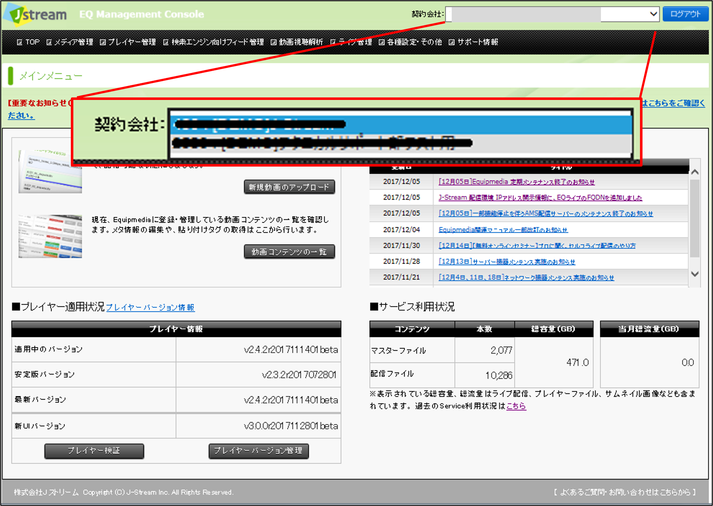Screen dimensions: 713x506
Task: Click the よくあるご質問・お問い合わせ footer link
Action: click(625, 492)
